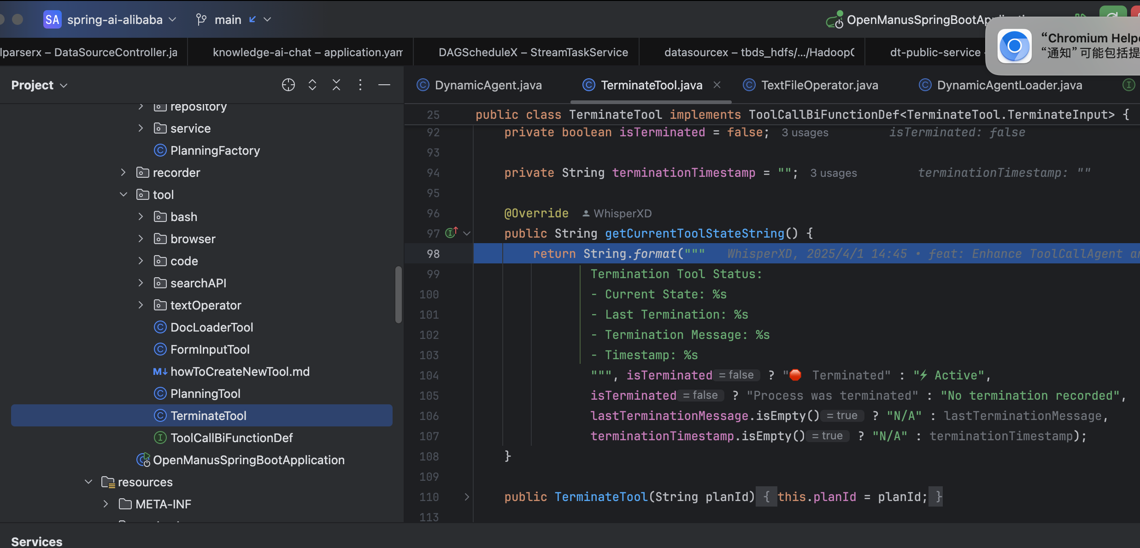Screen dimensions: 1140x548
Task: Fold the getCurrentToolStateString method on line 97
Action: 467,233
